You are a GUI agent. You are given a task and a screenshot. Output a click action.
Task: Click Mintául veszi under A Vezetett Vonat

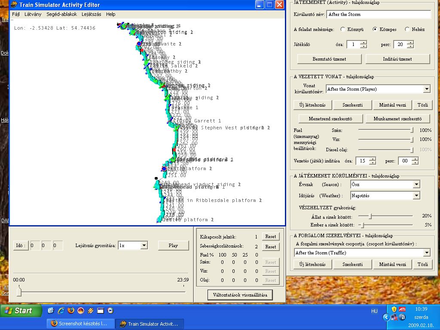pyautogui.click(x=393, y=105)
